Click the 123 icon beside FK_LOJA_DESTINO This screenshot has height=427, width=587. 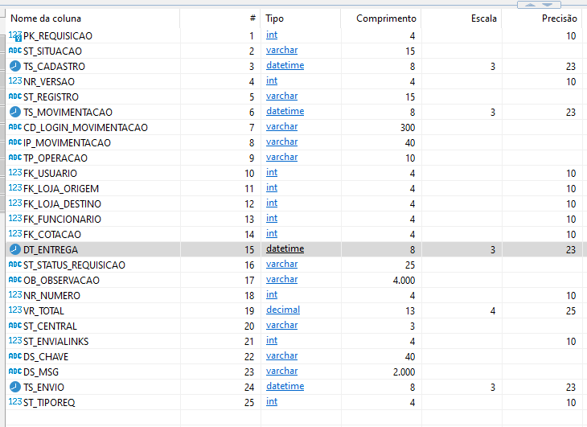(x=15, y=203)
